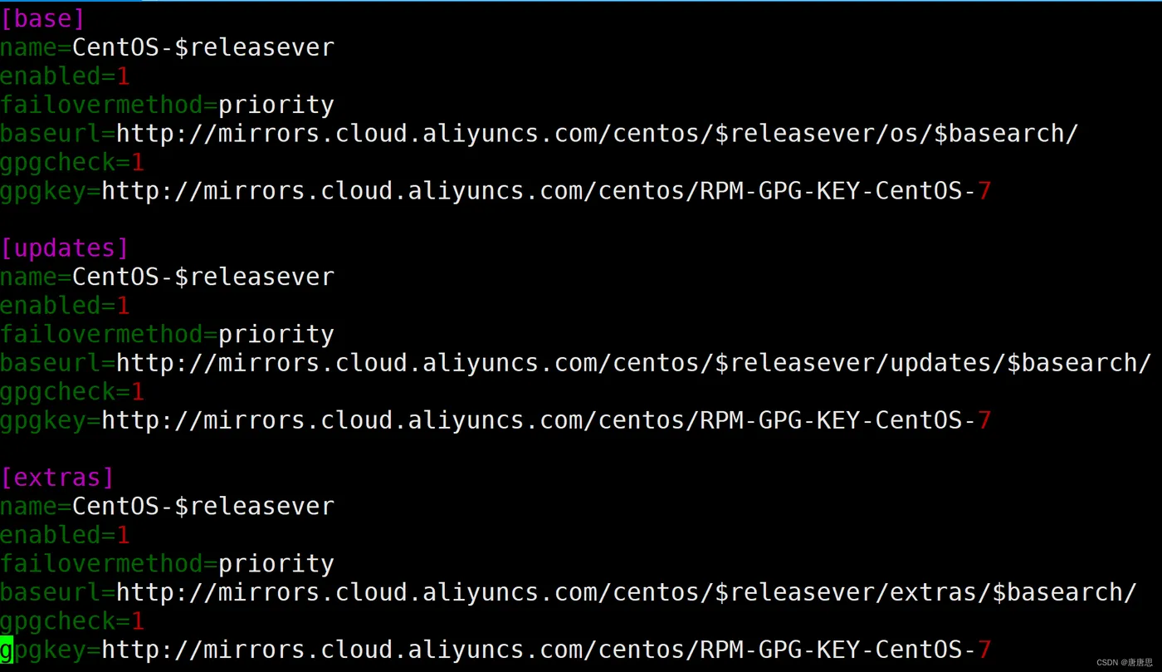Click the gpgcheck value 1 in the base section
The height and width of the screenshot is (672, 1162).
(138, 162)
